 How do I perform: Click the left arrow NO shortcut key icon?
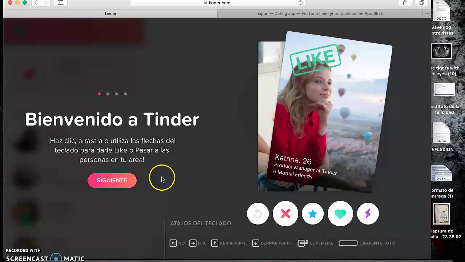tap(173, 243)
